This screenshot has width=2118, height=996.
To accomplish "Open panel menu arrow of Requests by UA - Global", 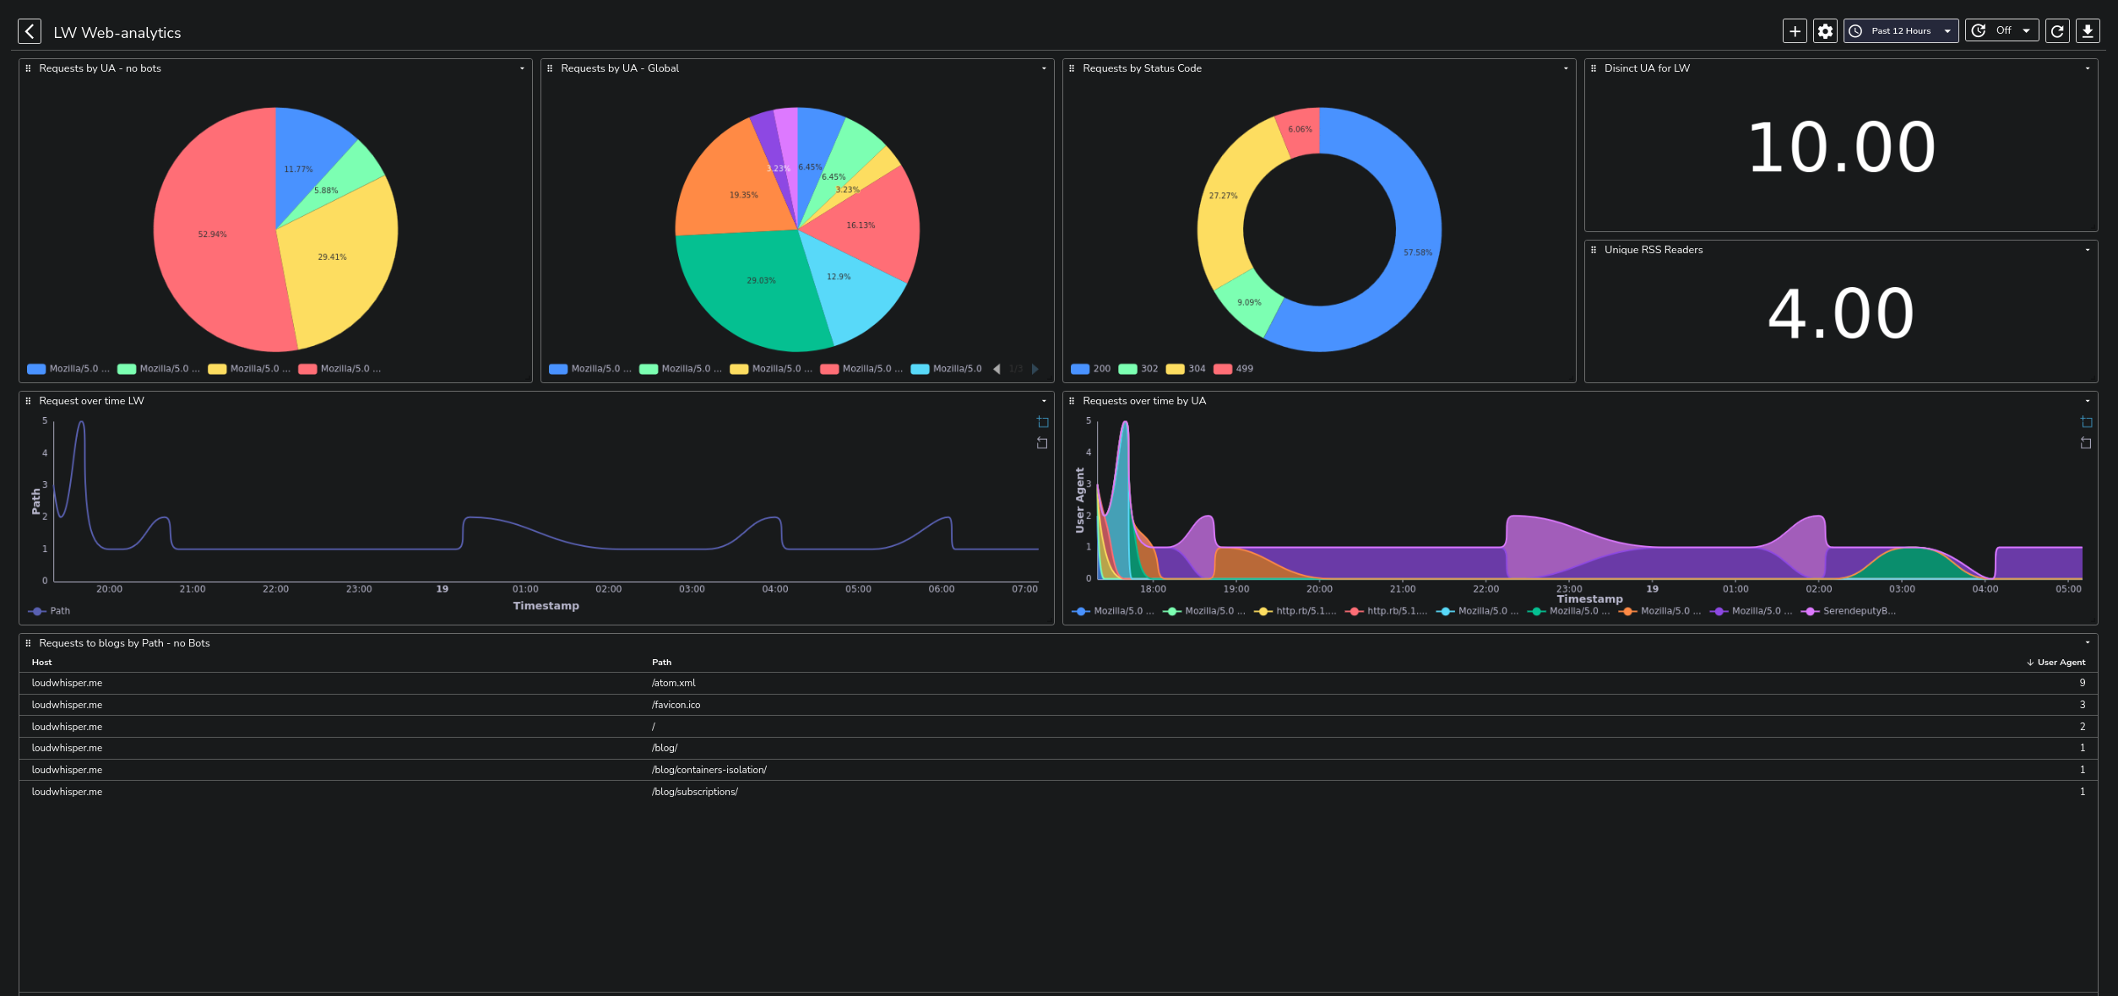I will (1044, 68).
